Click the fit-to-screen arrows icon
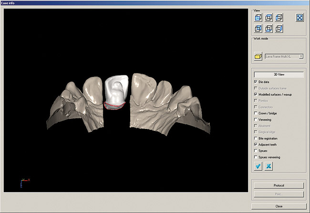310x213 pixels. point(300,18)
